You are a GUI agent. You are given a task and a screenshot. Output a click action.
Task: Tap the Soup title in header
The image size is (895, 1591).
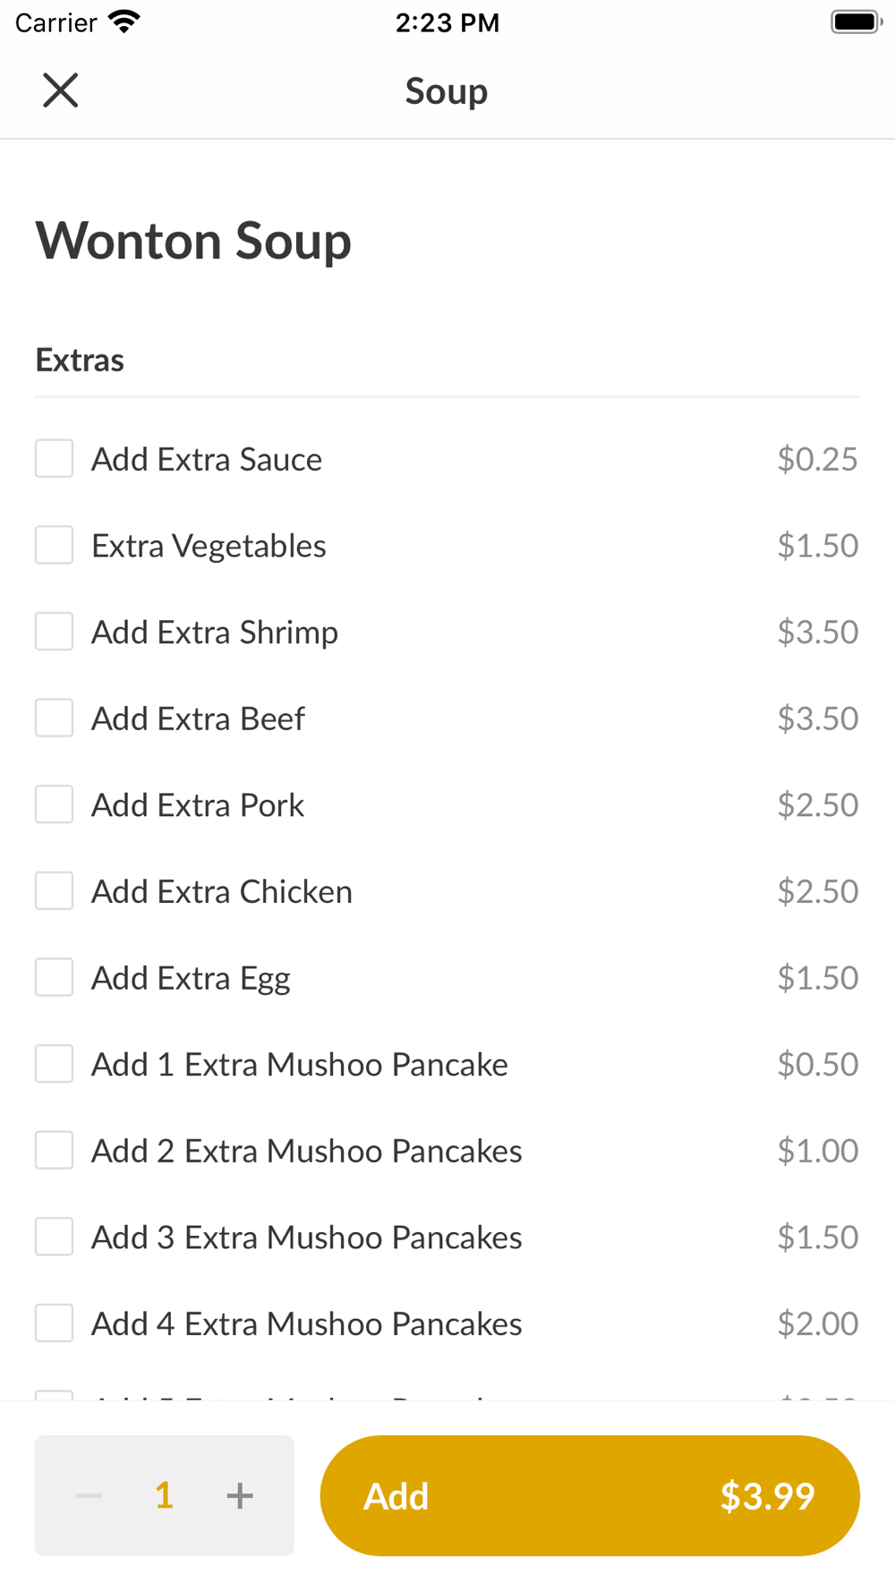447,91
